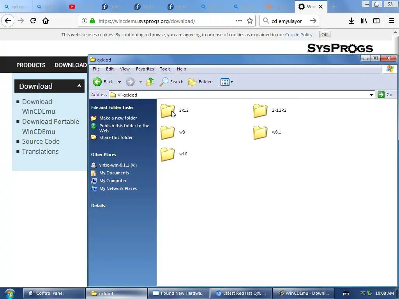Open the Tools menu

point(165,69)
